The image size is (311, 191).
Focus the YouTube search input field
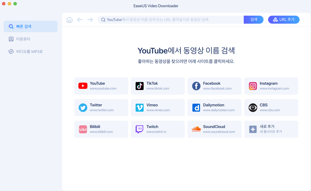pyautogui.click(x=171, y=19)
